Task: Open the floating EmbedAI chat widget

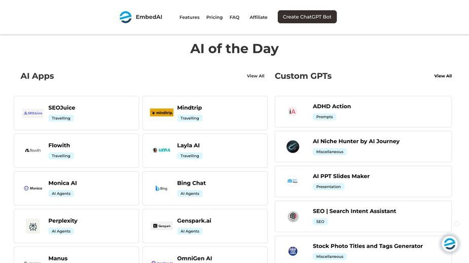Action: click(450, 244)
